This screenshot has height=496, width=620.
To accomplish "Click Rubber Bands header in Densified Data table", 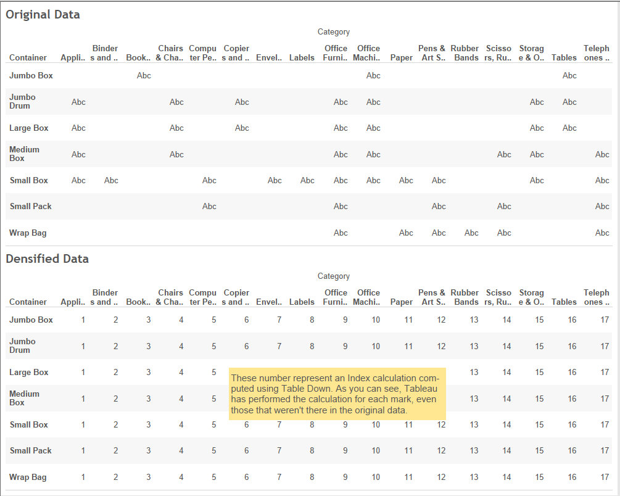I will [465, 297].
